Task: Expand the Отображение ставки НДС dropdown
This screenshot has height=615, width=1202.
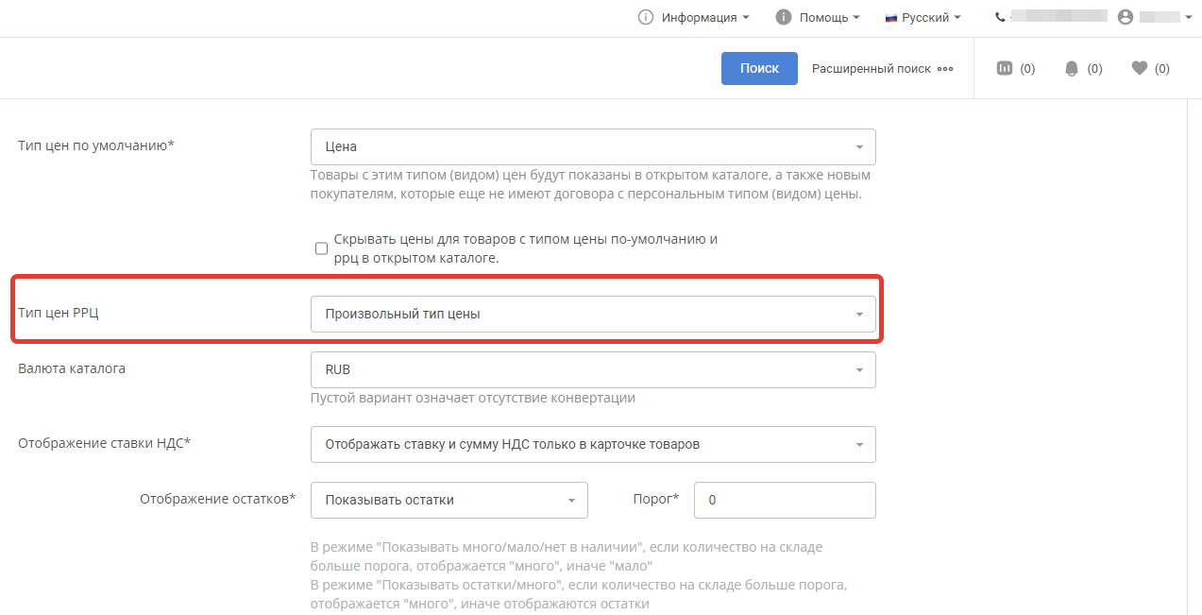Action: click(592, 444)
